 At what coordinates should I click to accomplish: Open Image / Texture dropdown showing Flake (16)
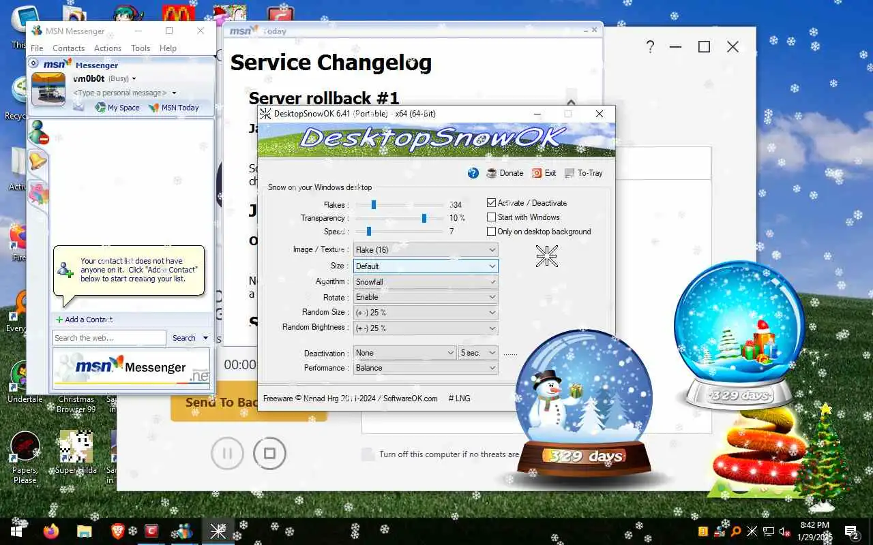pos(426,250)
